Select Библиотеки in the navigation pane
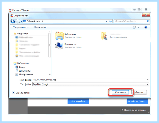The width and height of the screenshot is (159, 123). pyautogui.click(x=23, y=63)
